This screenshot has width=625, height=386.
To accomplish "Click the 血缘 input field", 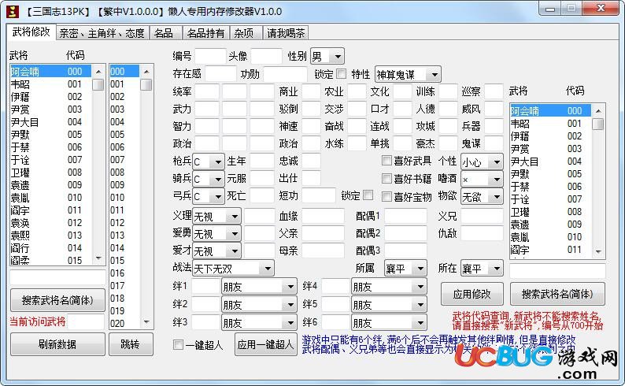I will [x=323, y=216].
